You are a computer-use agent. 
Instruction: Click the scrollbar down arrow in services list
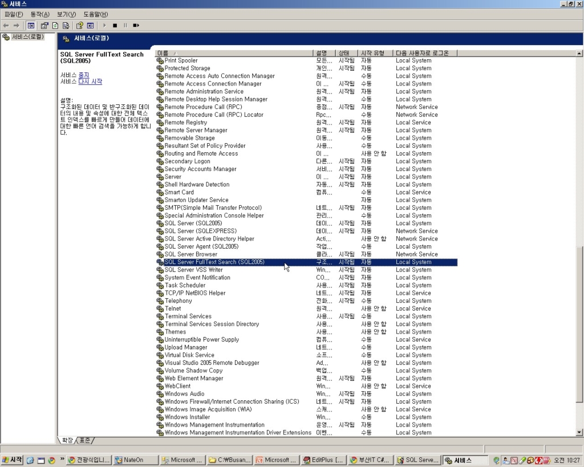click(x=579, y=432)
